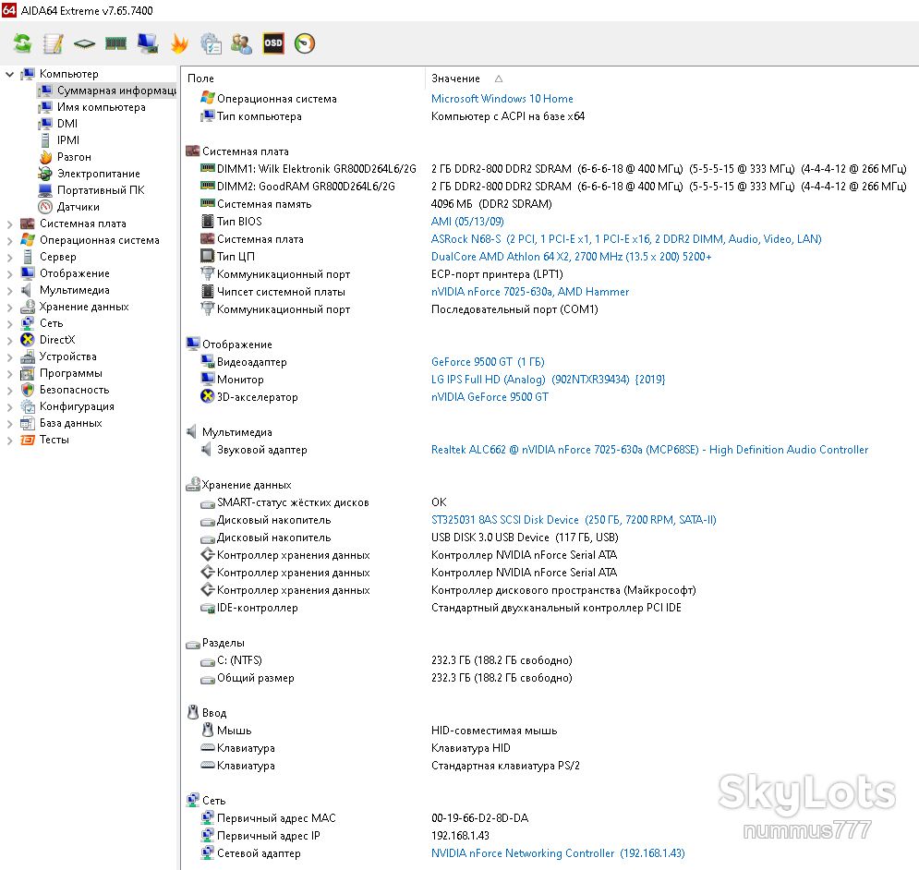Open Датчики sensor page

coord(78,207)
